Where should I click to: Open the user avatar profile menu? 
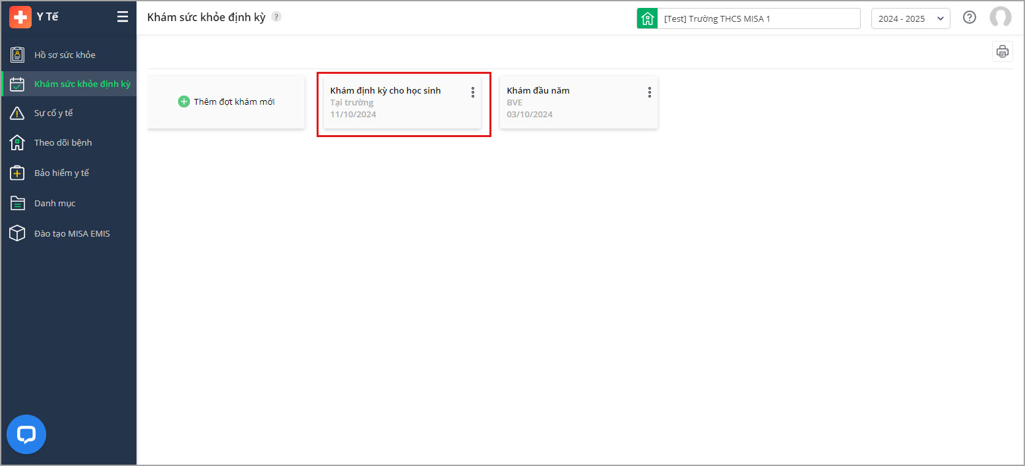click(x=1001, y=18)
